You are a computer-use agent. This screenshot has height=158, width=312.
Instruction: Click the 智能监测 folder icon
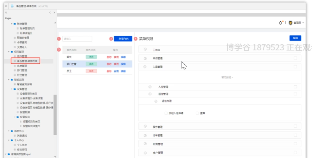click(12, 80)
